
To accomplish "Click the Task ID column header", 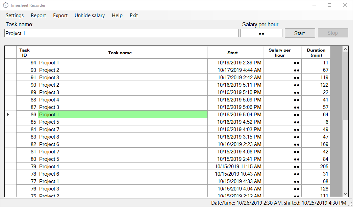I will pyautogui.click(x=27, y=53).
